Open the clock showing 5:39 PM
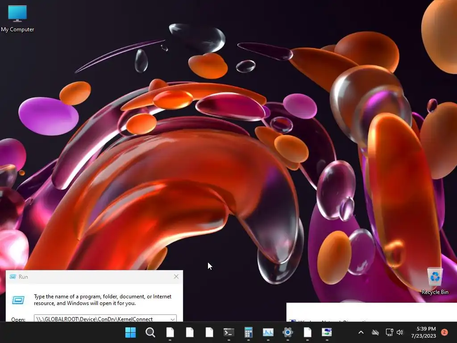Viewport: 457px width, 343px height. 424,332
